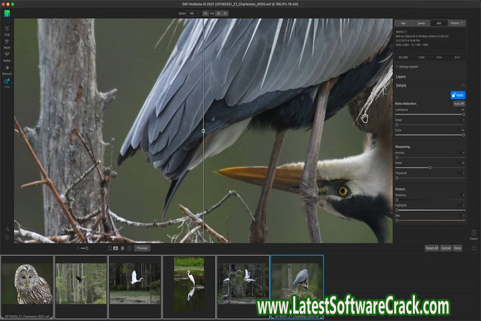Adjust the Protect Highlights slider
The height and width of the screenshot is (321, 481).
(x=430, y=210)
